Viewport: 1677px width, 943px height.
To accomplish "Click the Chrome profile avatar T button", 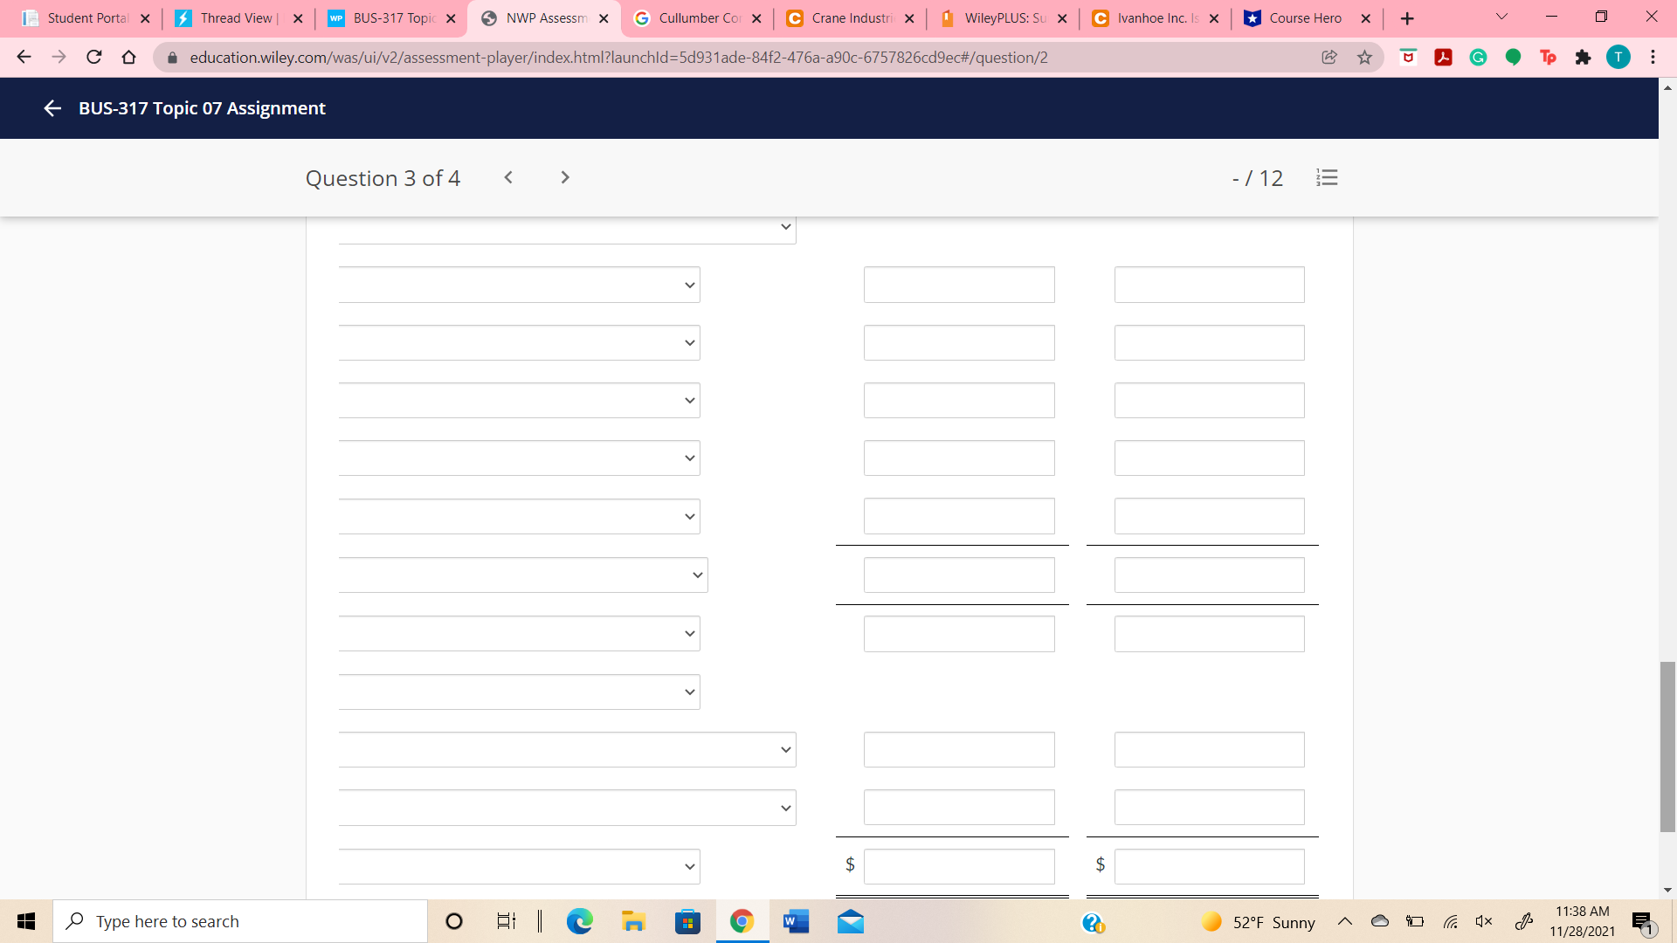I will click(x=1618, y=58).
